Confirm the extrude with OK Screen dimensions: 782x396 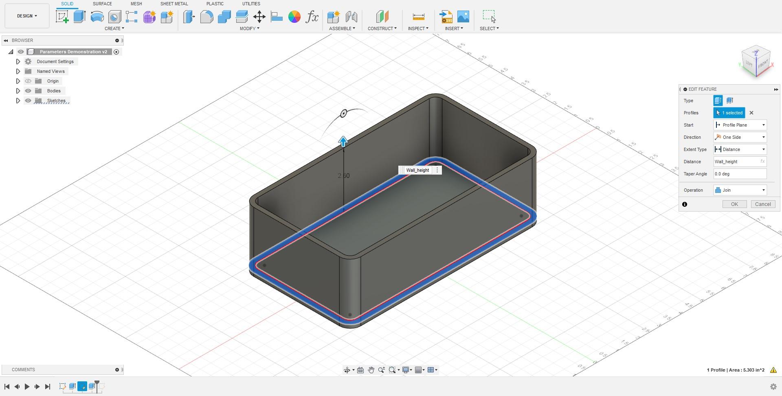[x=734, y=204]
